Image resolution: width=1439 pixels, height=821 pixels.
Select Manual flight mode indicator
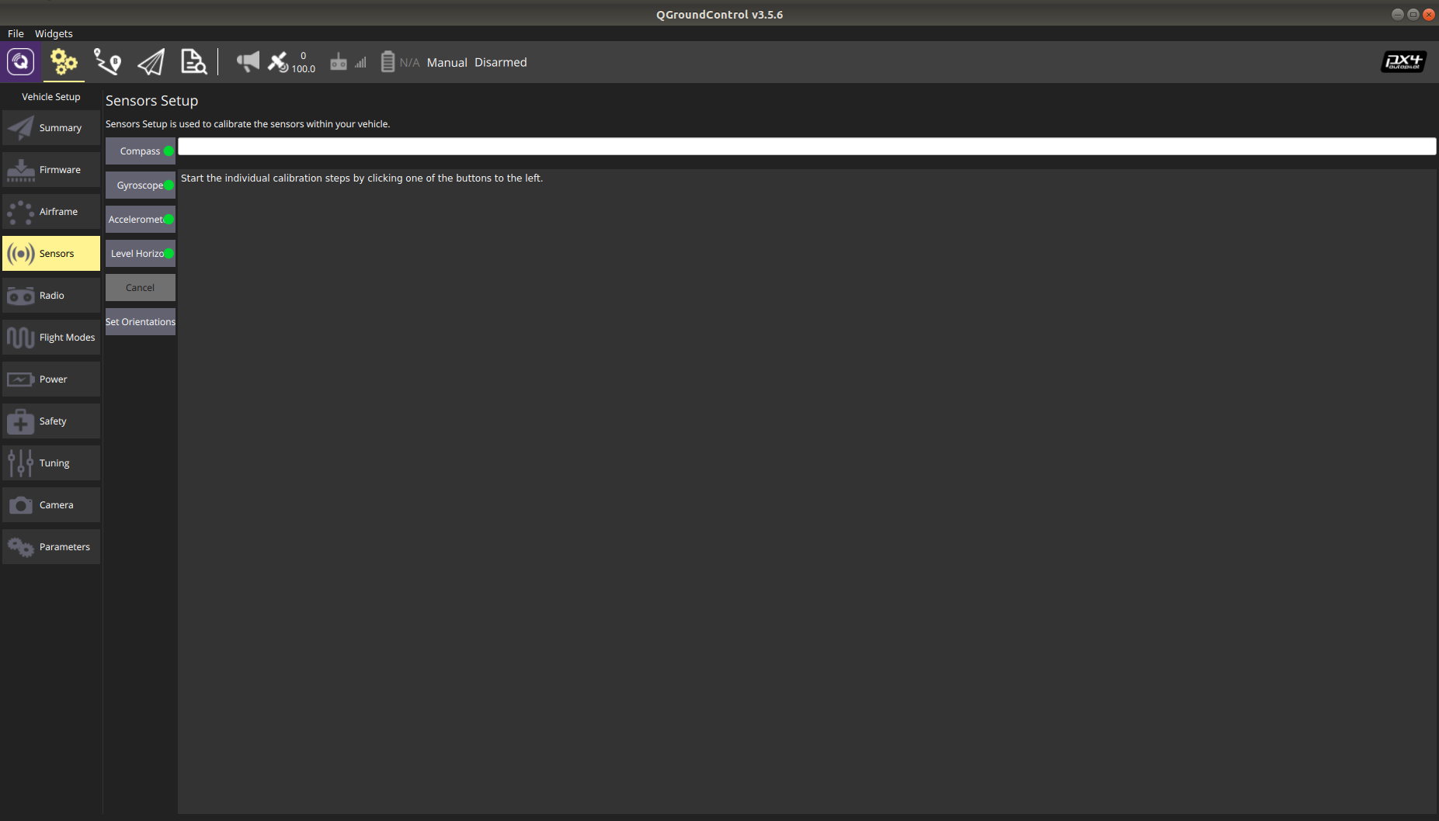447,63
